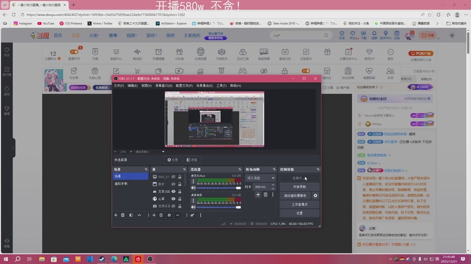Hide the 心率 source via eye icon

tap(173, 199)
